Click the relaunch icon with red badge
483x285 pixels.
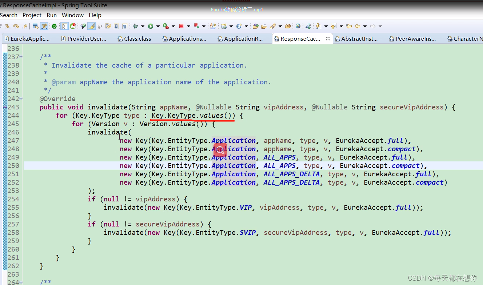[x=73, y=26]
